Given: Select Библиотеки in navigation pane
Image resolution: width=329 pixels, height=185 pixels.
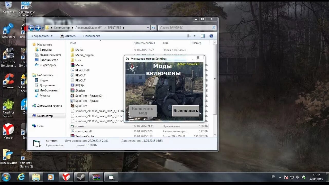Looking at the screenshot, I should (43, 75).
